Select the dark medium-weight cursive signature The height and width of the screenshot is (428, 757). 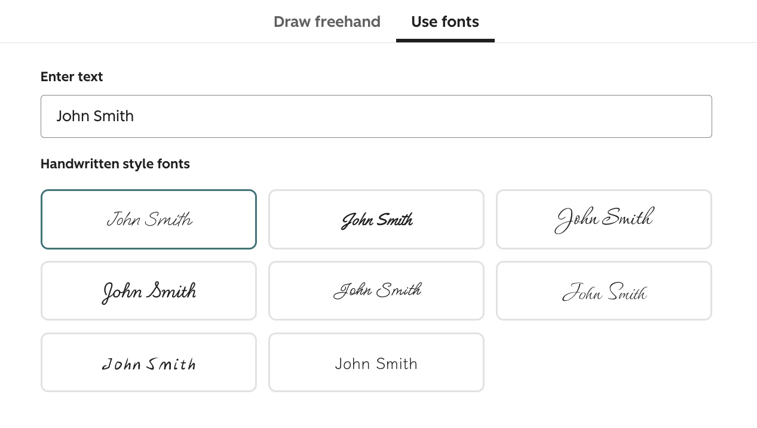pos(149,291)
